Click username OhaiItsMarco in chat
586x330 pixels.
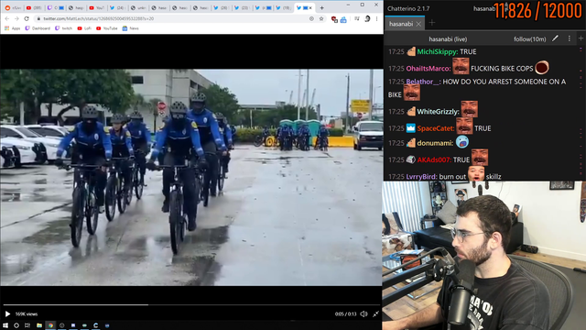[429, 69]
